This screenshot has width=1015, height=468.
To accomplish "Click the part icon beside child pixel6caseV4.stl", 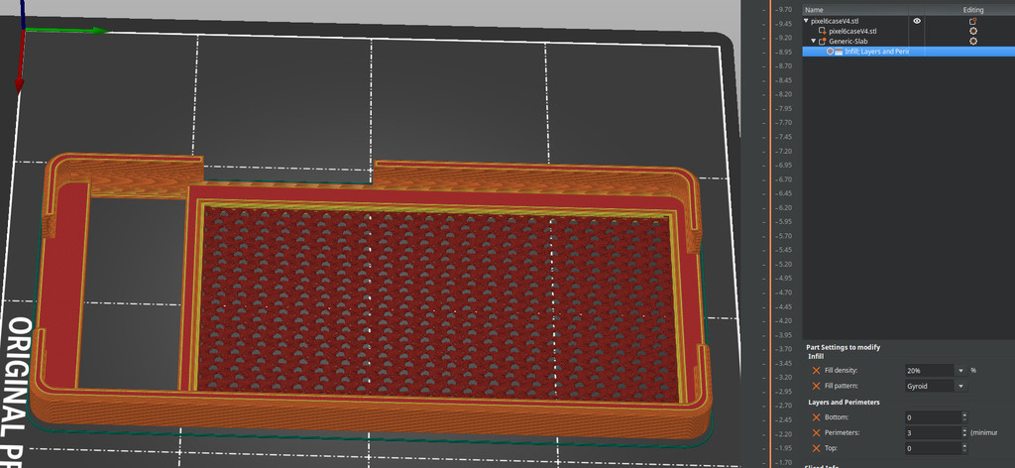I will coord(823,31).
